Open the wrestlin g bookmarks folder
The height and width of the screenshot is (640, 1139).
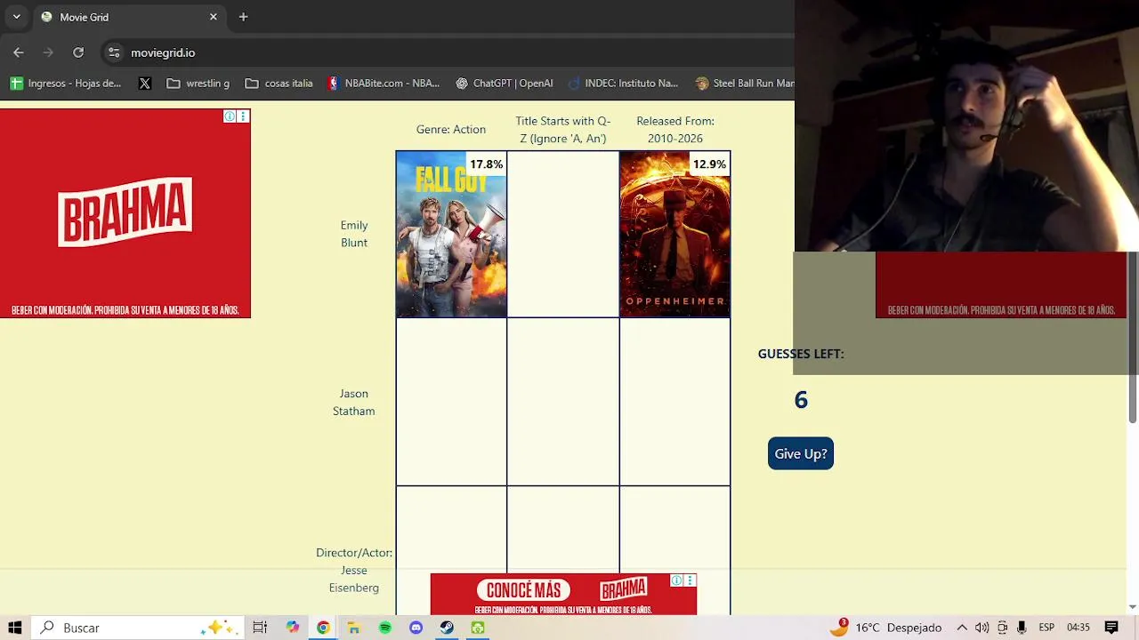[198, 83]
